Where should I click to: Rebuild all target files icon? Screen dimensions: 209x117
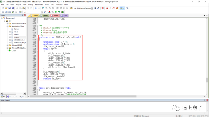coord(9,12)
